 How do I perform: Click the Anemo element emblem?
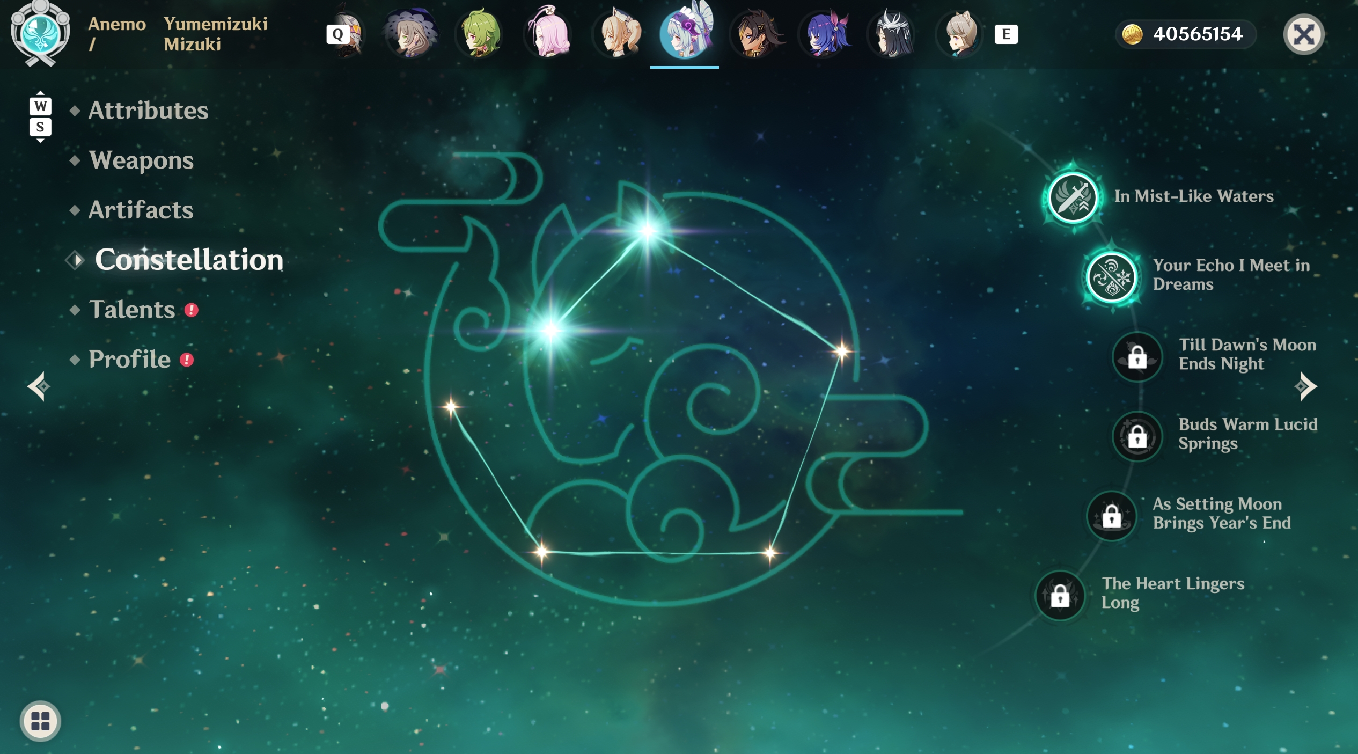click(40, 34)
